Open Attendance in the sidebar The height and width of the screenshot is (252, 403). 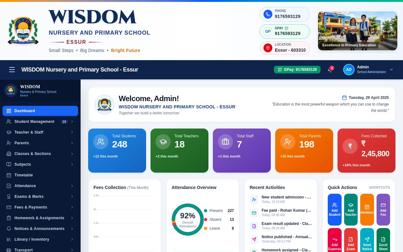pos(40,186)
